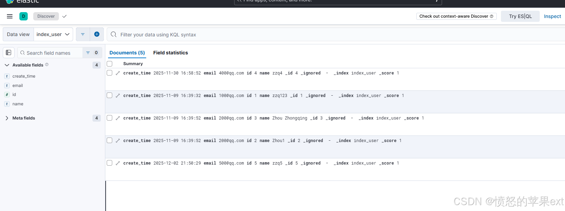The width and height of the screenshot is (565, 211).
Task: Click the numeric id field type icon
Action: (x=7, y=95)
